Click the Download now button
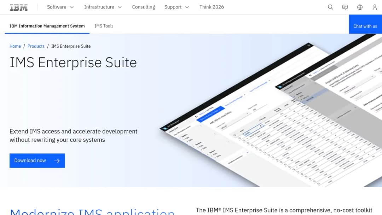Screen dimensions: 382x215 pos(37,161)
